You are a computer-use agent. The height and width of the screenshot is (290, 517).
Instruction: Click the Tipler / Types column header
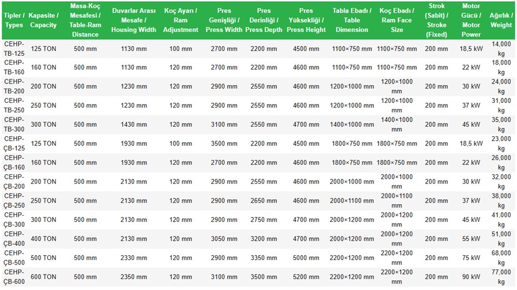point(14,20)
